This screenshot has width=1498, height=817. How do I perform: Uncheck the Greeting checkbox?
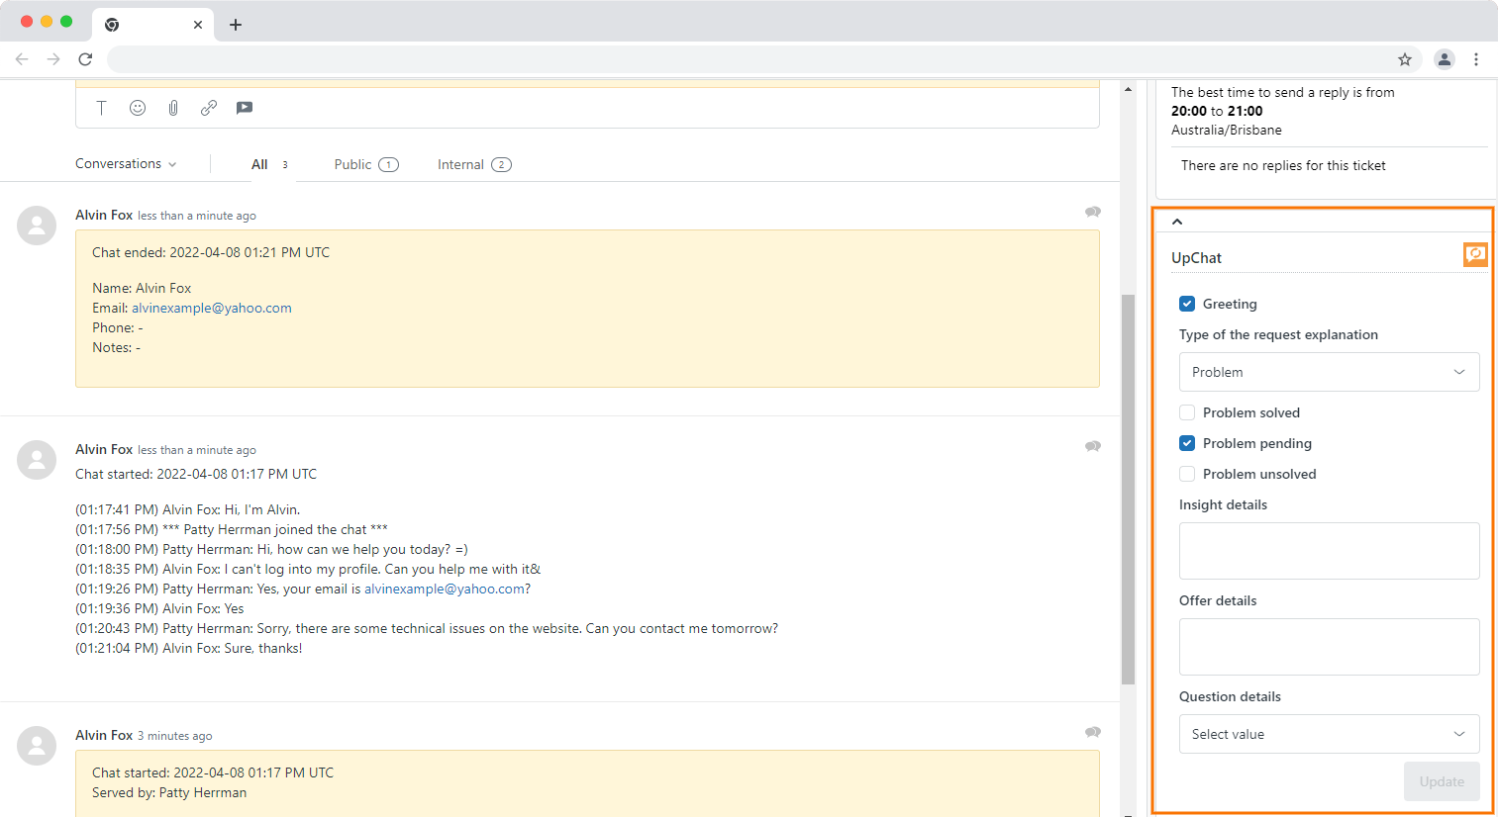(x=1187, y=304)
